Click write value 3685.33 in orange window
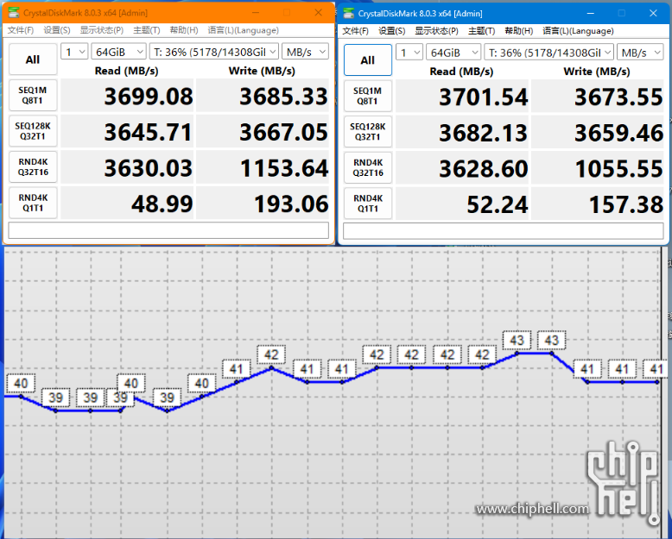The height and width of the screenshot is (539, 672). pyautogui.click(x=263, y=96)
